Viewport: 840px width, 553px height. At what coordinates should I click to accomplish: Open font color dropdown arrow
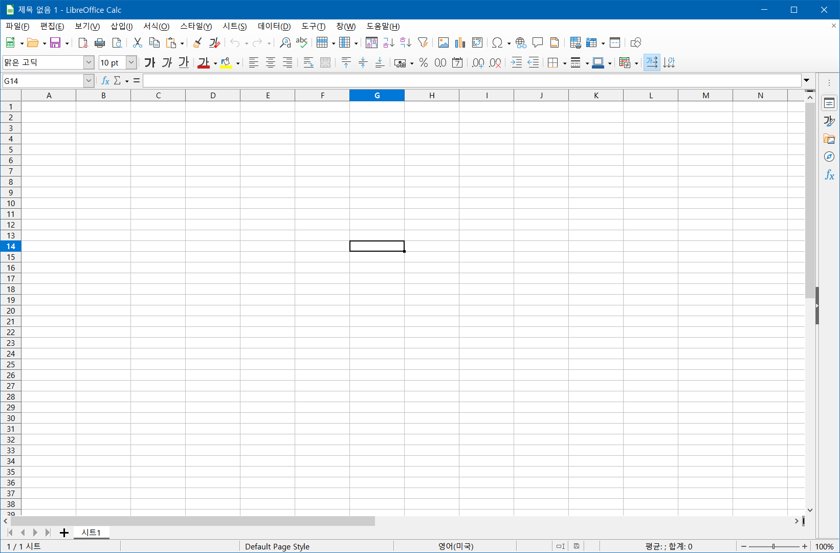tap(215, 63)
